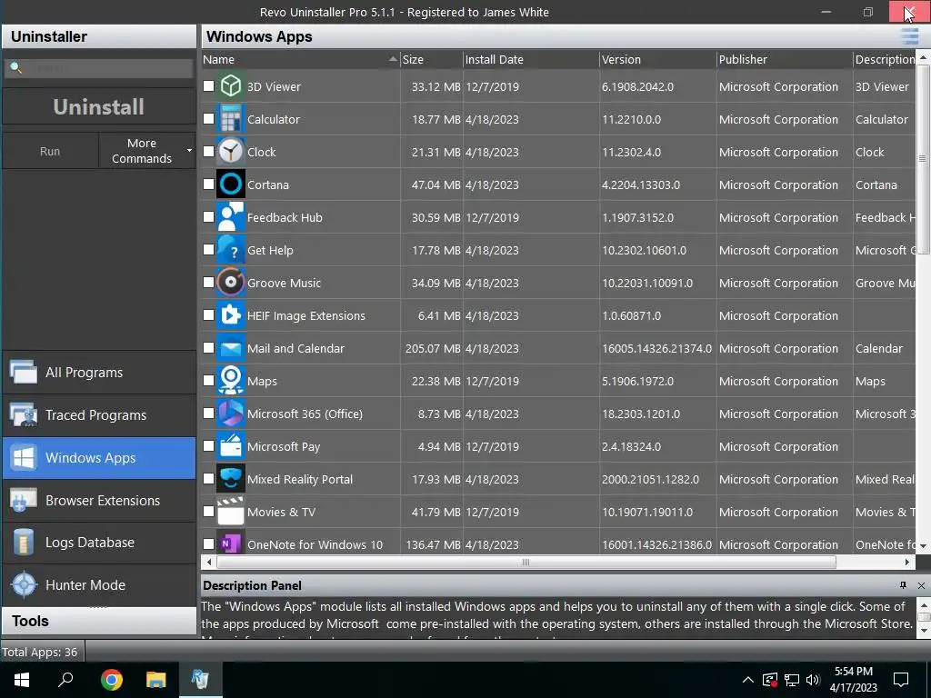Click the volume speaker tray icon

tap(813, 680)
